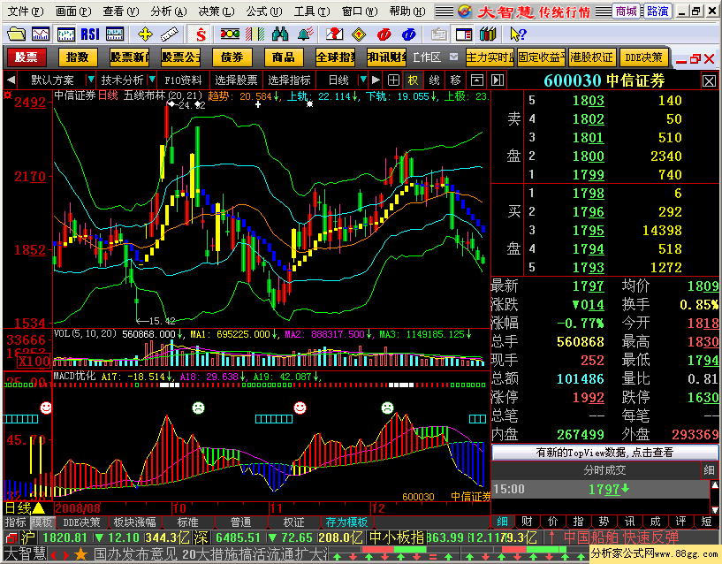Open the folder icon in toolbar

[x=16, y=34]
